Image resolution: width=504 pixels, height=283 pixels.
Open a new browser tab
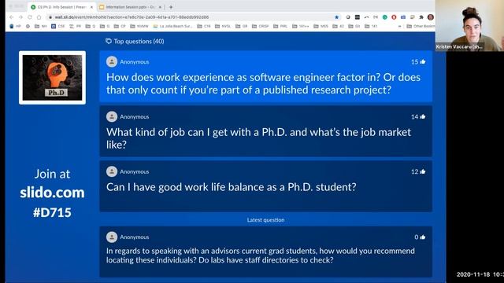click(x=171, y=7)
